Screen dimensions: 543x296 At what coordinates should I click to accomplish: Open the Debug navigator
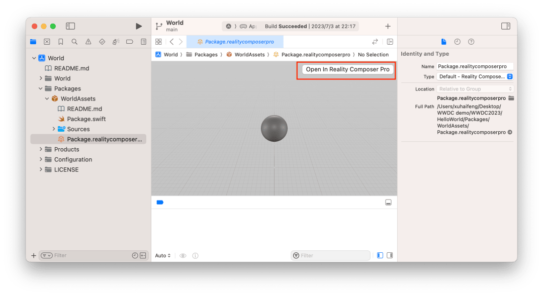(116, 42)
